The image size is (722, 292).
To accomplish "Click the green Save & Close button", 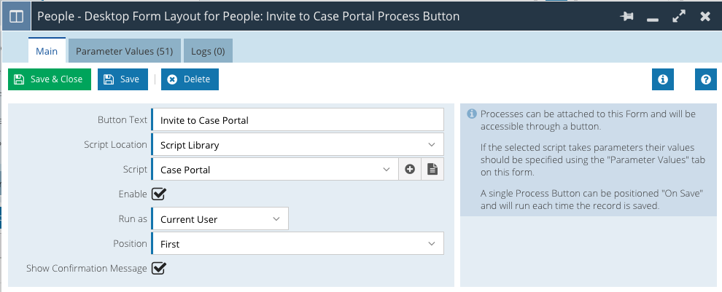I will click(50, 79).
